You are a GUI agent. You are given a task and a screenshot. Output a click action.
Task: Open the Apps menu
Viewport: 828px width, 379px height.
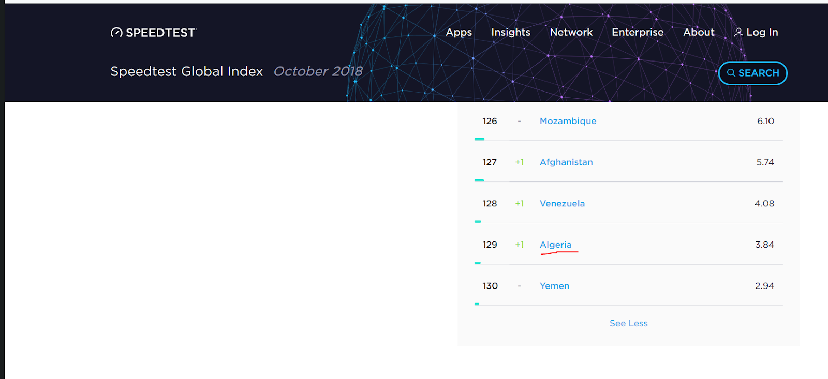[459, 32]
